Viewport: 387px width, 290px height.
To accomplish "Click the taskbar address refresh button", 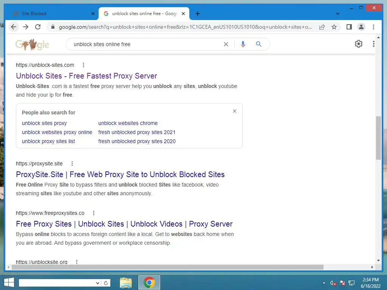I will 106,283.
